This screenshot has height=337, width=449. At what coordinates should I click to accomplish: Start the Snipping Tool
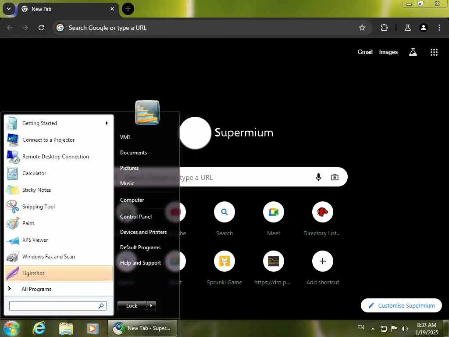[x=59, y=207]
